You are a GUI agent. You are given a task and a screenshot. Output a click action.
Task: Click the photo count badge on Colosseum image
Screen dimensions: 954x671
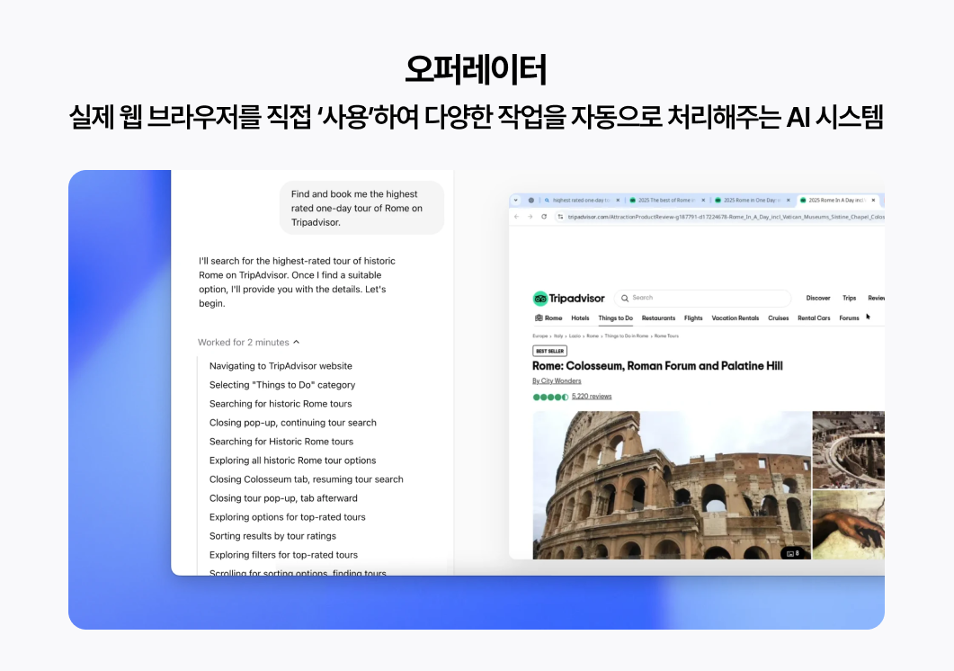pyautogui.click(x=793, y=553)
